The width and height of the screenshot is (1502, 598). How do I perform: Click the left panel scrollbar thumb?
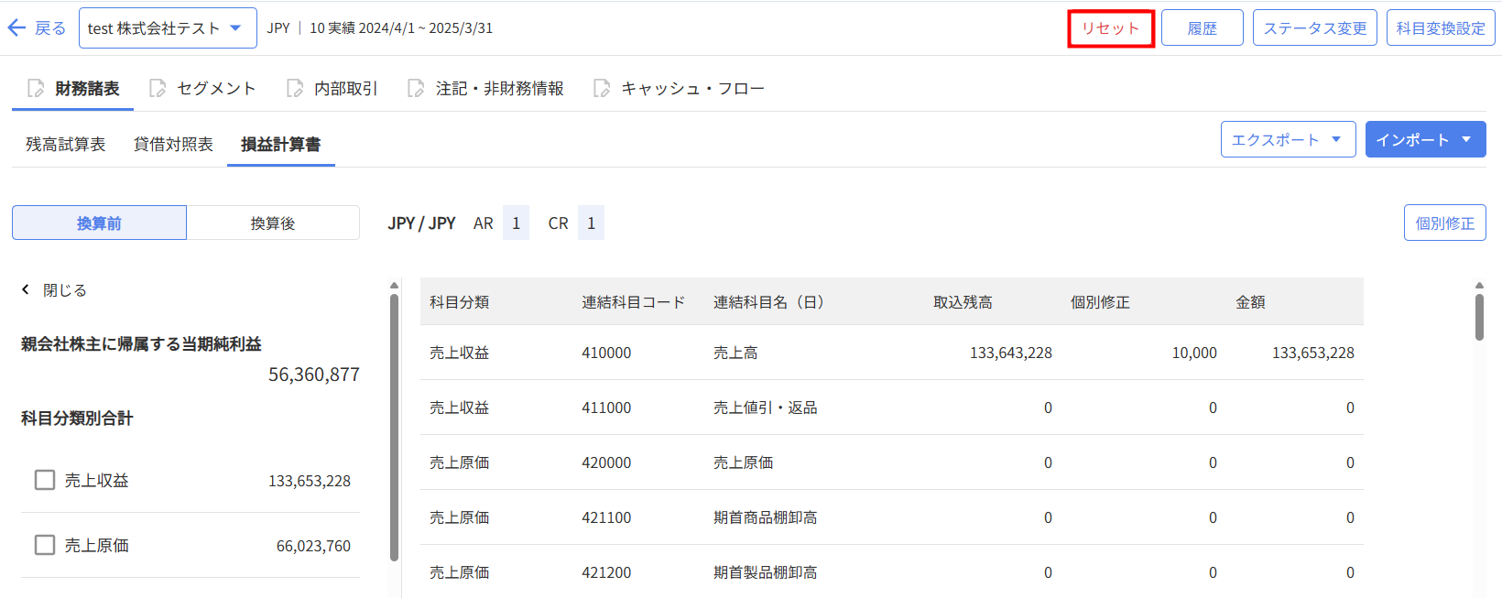click(x=394, y=426)
